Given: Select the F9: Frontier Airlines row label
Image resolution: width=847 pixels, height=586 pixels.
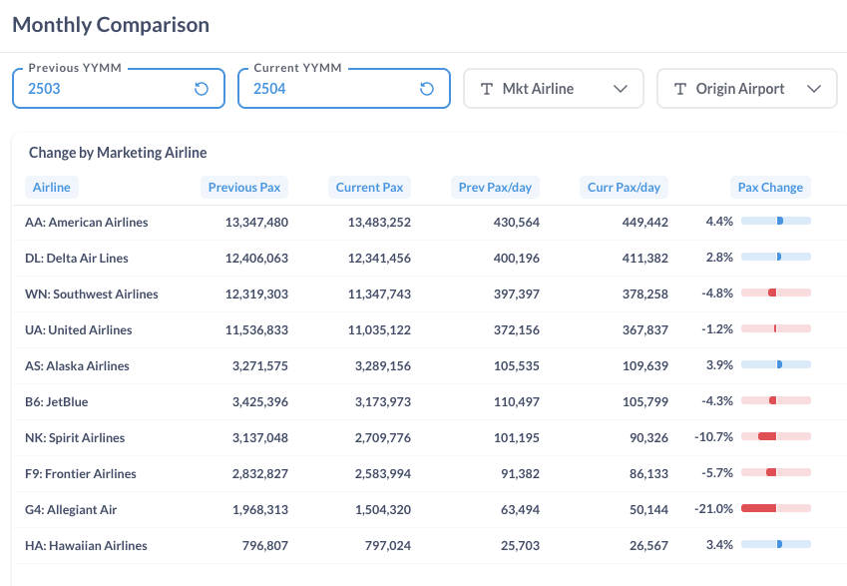Looking at the screenshot, I should click(81, 473).
